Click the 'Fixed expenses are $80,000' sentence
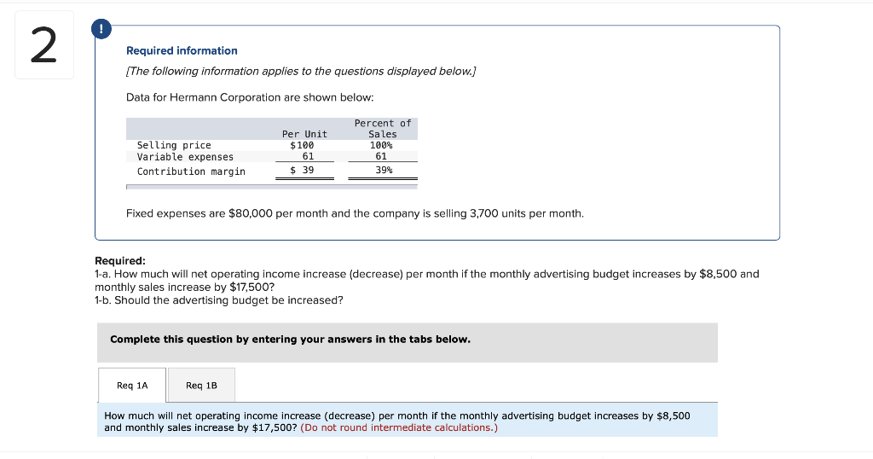873x459 pixels. pyautogui.click(x=356, y=214)
